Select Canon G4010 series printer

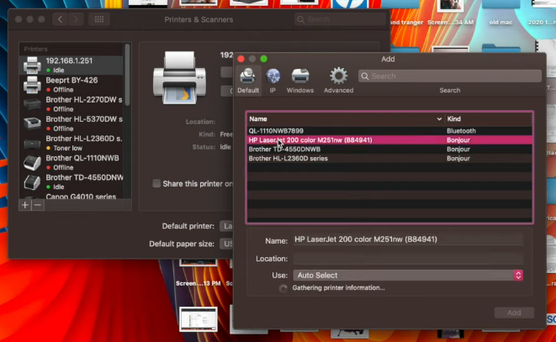71,197
